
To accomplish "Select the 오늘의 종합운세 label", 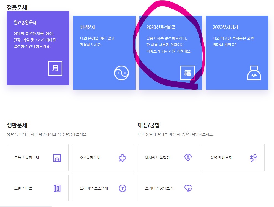I will coord(27,158).
